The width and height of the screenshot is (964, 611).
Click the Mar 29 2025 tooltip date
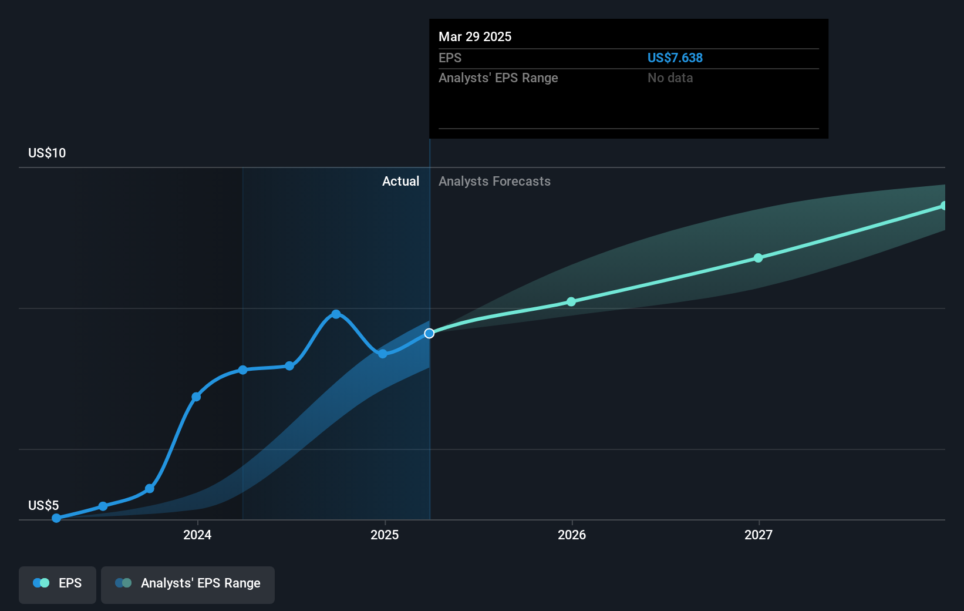[475, 36]
